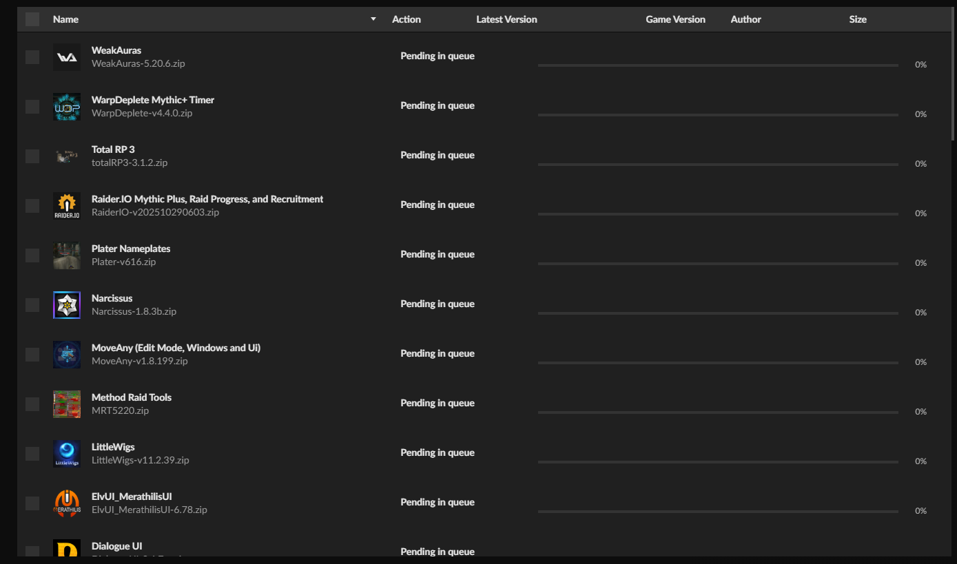
Task: Click the WeakAuras Pending in queue status
Action: click(438, 56)
